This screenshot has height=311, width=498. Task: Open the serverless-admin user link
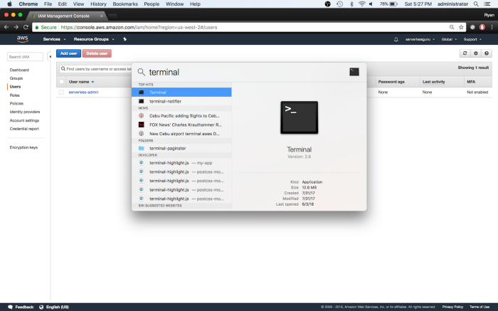(x=83, y=92)
